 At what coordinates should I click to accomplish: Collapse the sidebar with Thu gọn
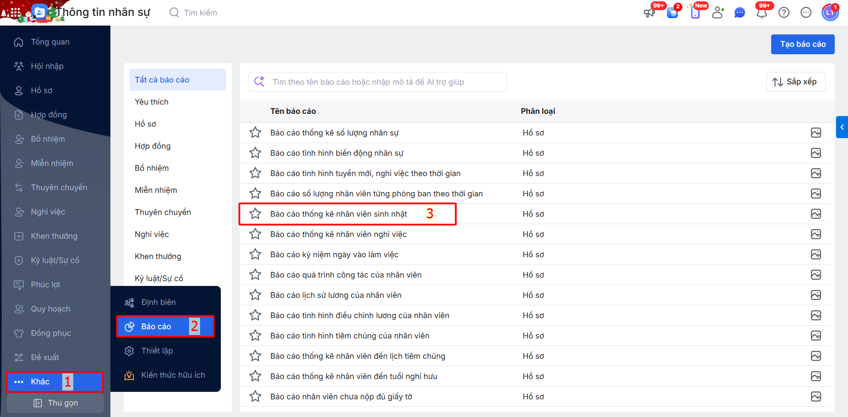tap(56, 403)
